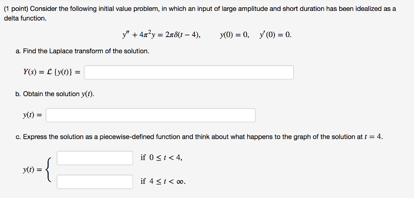Image resolution: width=414 pixels, height=198 pixels.
Task: Click the '(1 point)' problem header text
Action: (16, 9)
